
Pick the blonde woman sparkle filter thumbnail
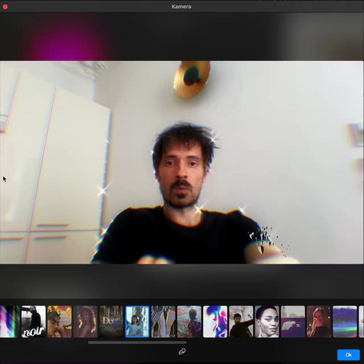tap(319, 322)
